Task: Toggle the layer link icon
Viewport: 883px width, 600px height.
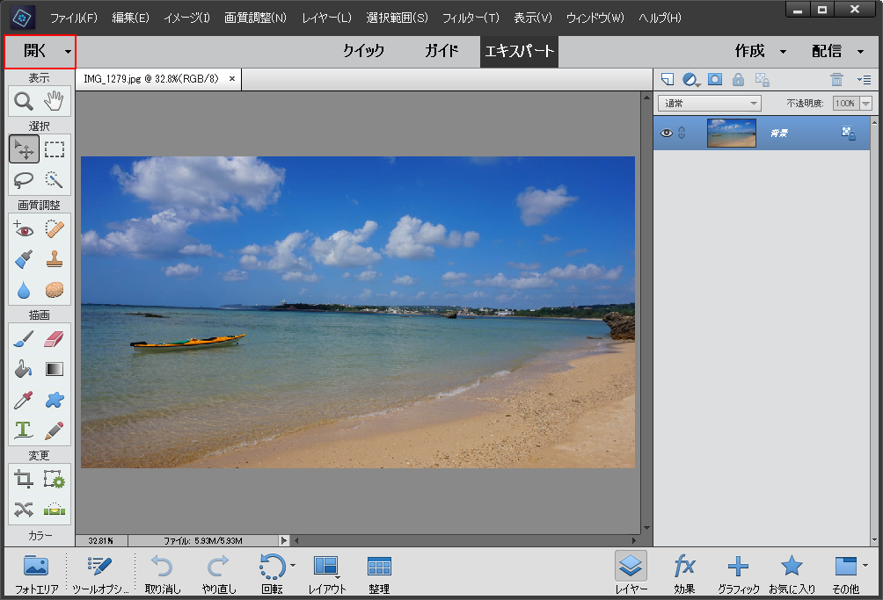Action: coord(682,133)
